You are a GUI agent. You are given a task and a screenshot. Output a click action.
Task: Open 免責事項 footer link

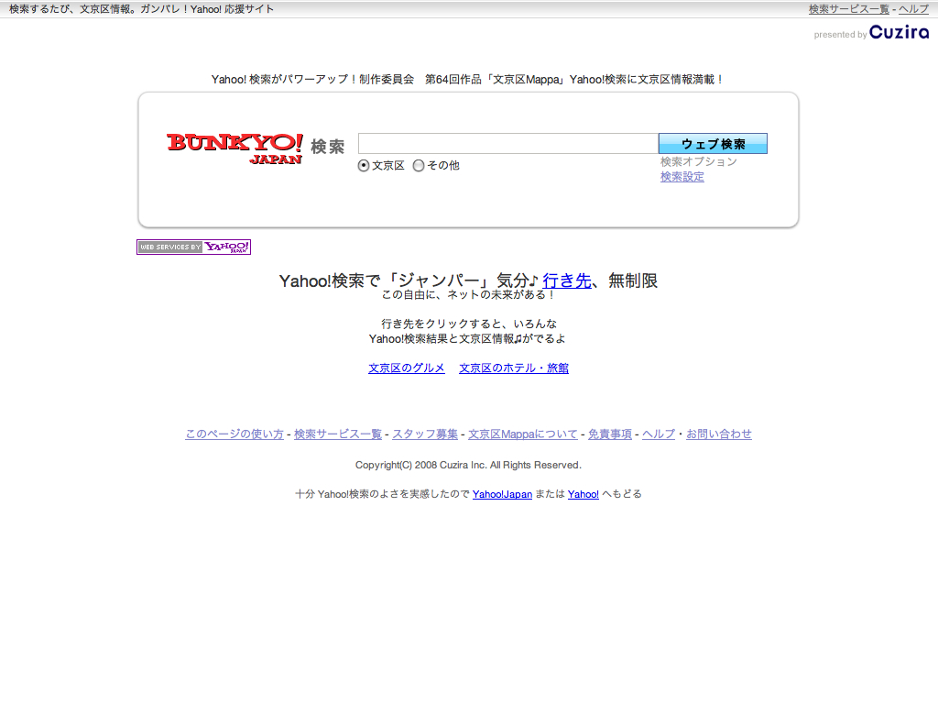pyautogui.click(x=610, y=434)
